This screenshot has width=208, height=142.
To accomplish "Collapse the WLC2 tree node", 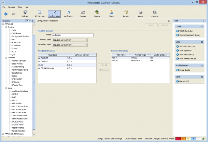I will [3, 24].
